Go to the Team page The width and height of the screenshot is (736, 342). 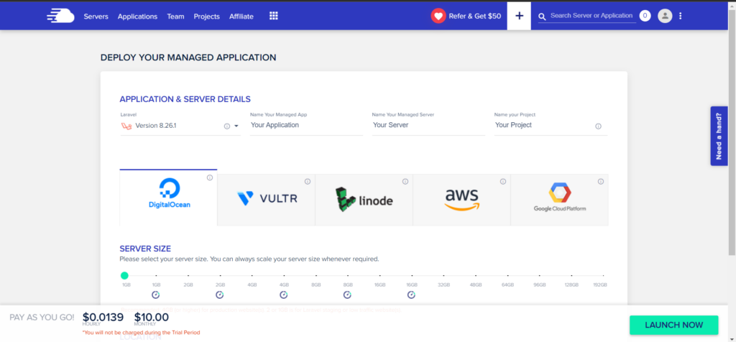click(x=175, y=17)
